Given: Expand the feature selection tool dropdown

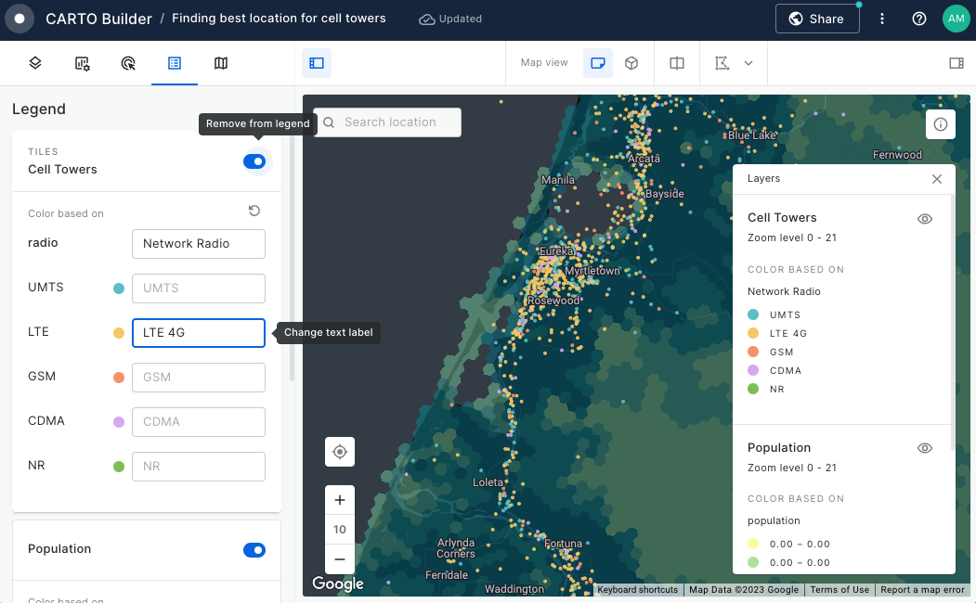Looking at the screenshot, I should coord(748,63).
